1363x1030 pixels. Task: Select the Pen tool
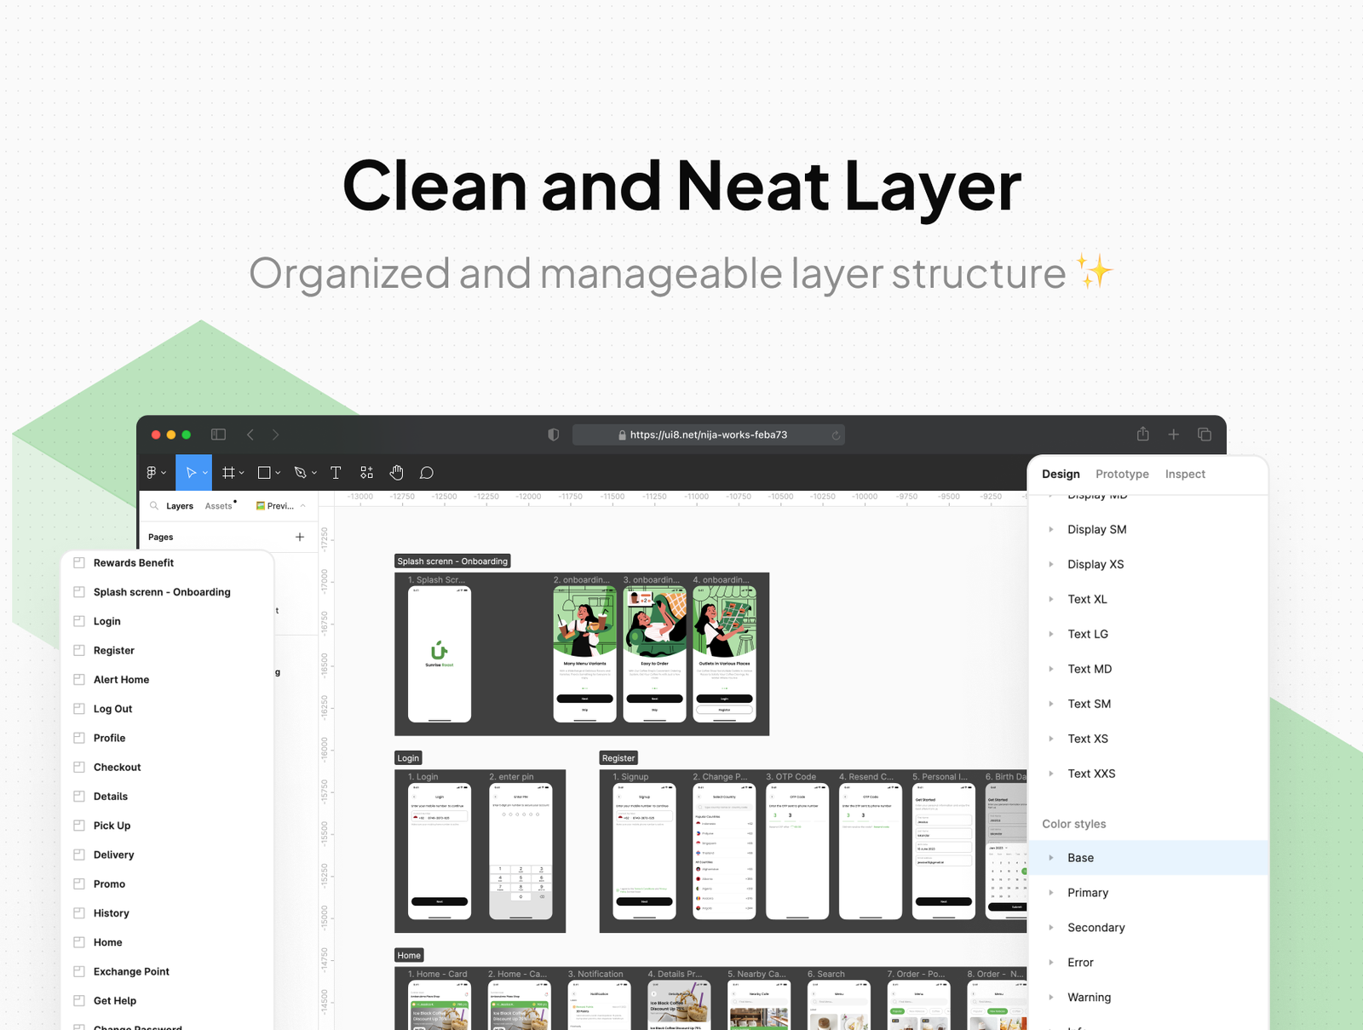tap(300, 473)
